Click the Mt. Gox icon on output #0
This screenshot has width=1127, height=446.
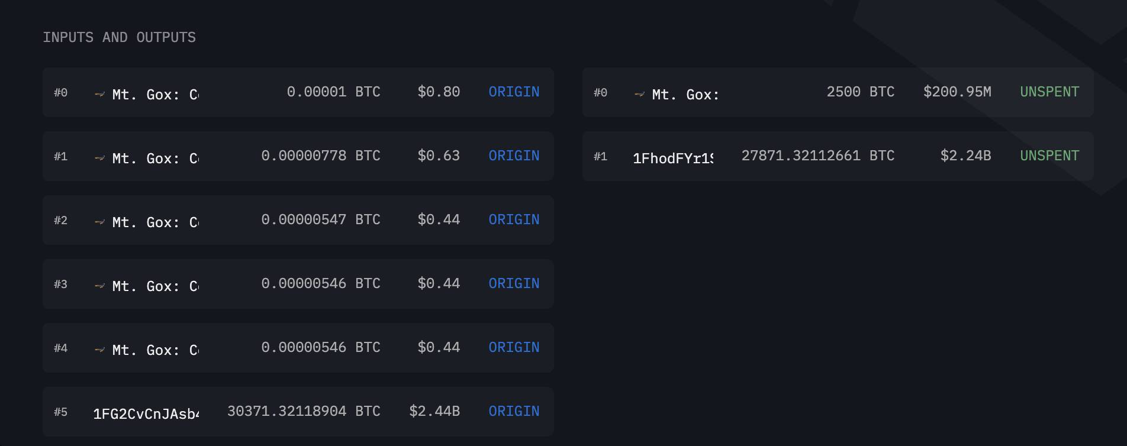pos(639,94)
